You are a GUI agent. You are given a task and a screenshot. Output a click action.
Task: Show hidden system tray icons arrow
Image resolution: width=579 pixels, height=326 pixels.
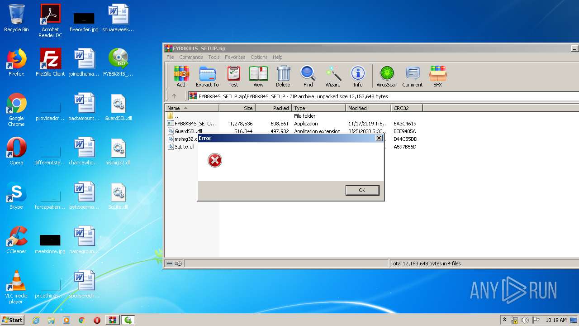click(505, 320)
